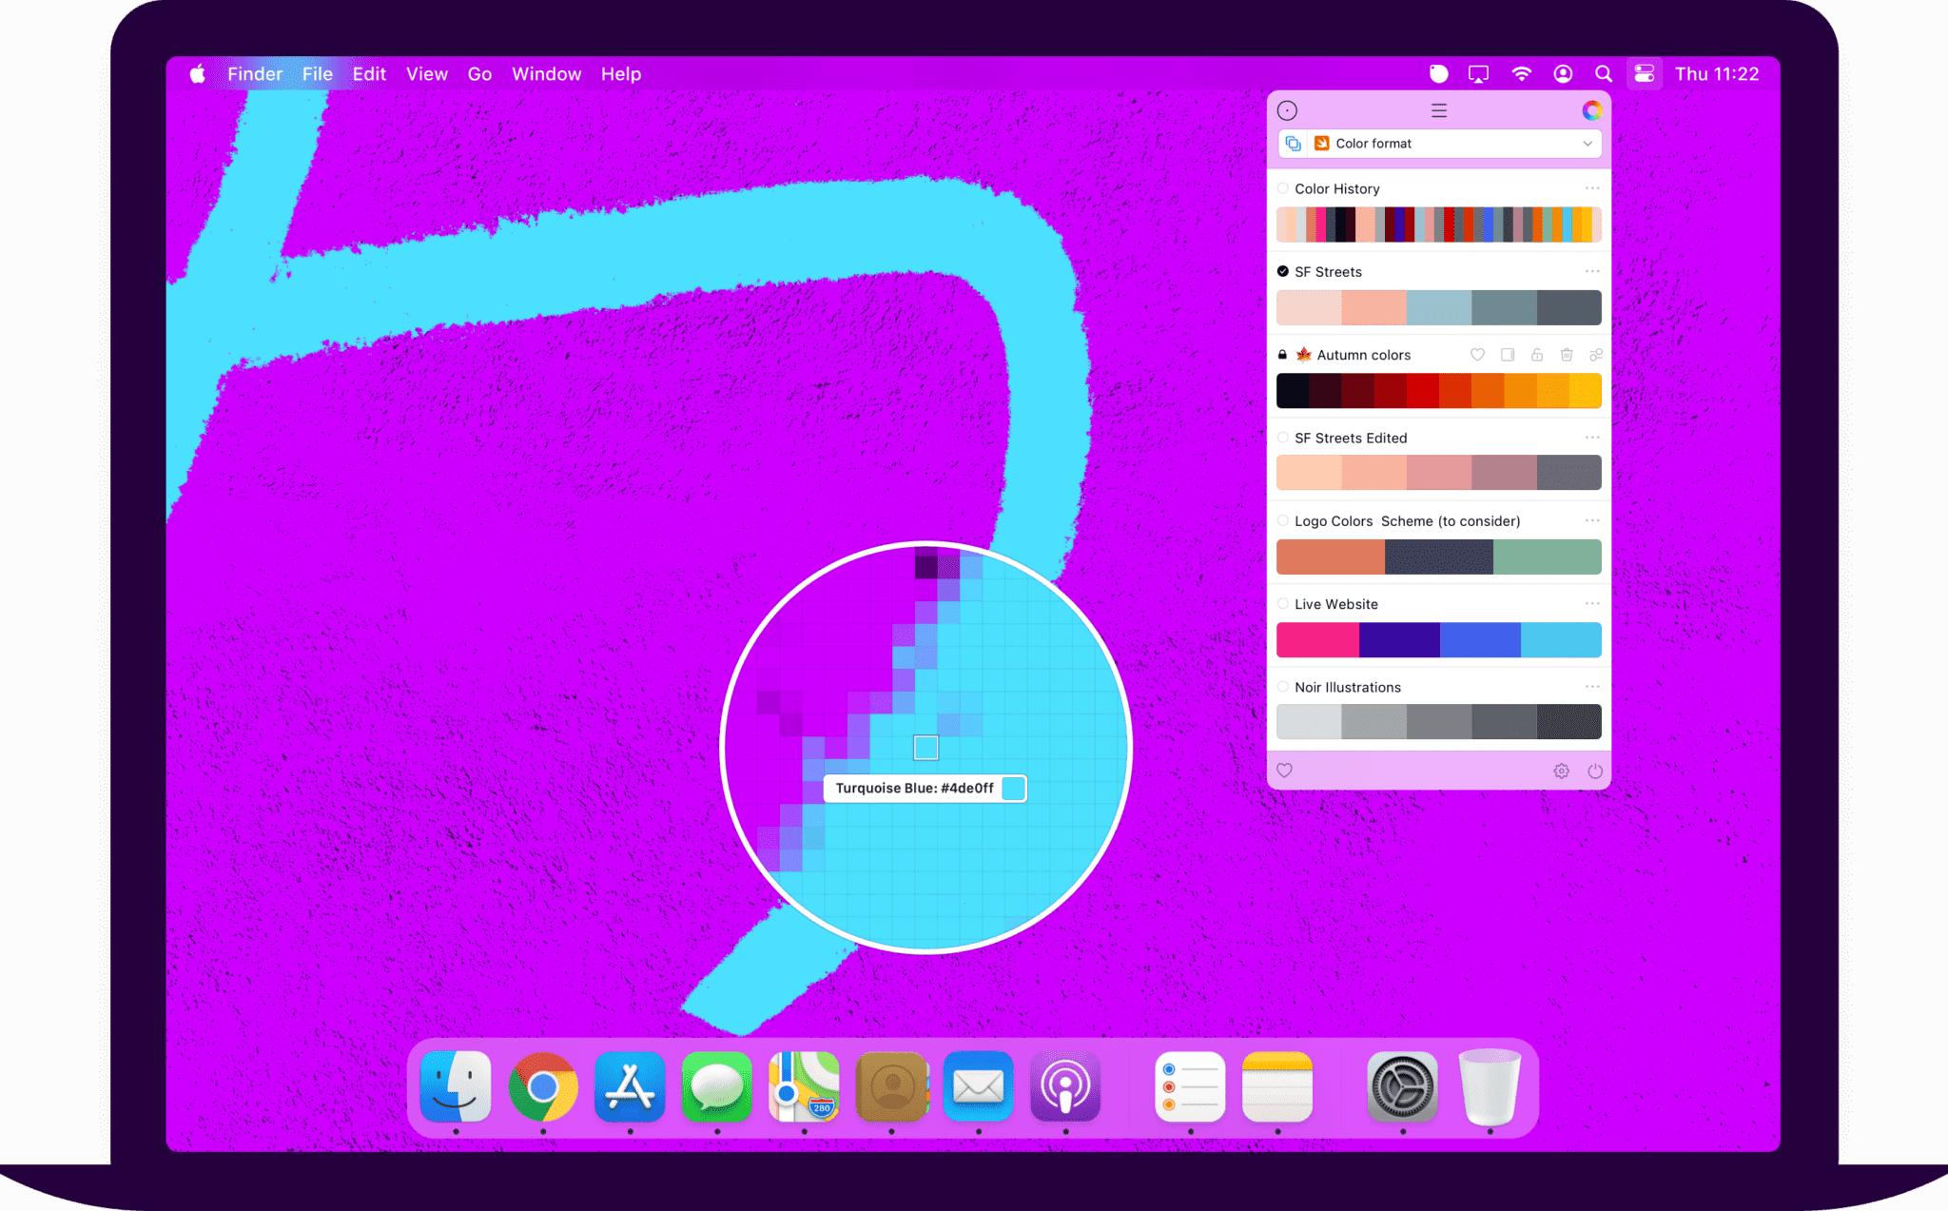The height and width of the screenshot is (1211, 1948).
Task: Open the options menu for SF Streets Edited
Action: 1593,438
